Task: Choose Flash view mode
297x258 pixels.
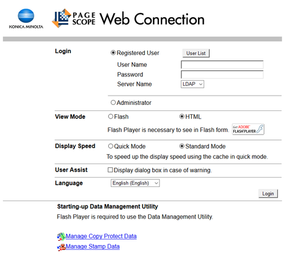Action: click(111, 117)
